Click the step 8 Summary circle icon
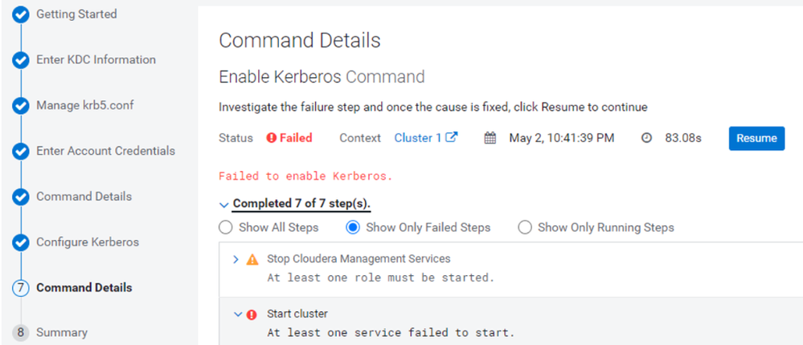Screen dimensions: 803x345 click(x=20, y=333)
